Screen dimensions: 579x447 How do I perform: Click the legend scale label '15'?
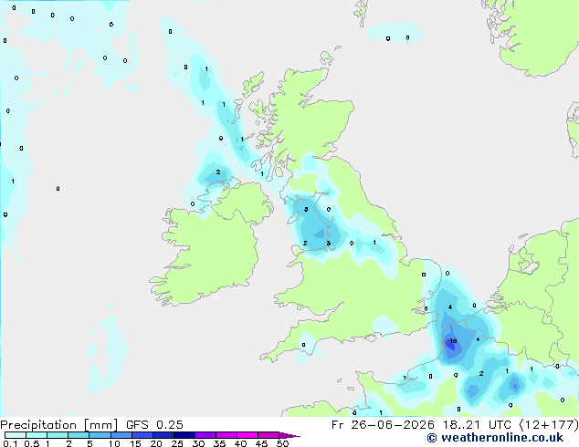click(135, 443)
